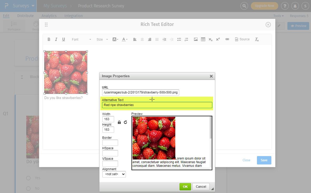Collapse the Block expander arrows
The height and width of the screenshot is (193, 311).
pyautogui.click(x=22, y=77)
